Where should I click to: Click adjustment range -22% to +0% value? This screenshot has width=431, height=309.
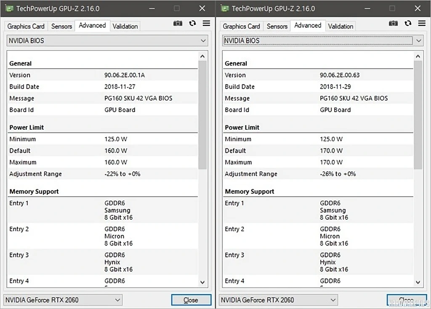coord(122,174)
